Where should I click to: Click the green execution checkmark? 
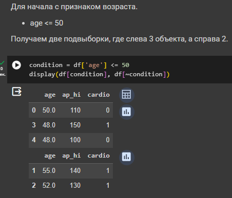pyautogui.click(x=2, y=63)
